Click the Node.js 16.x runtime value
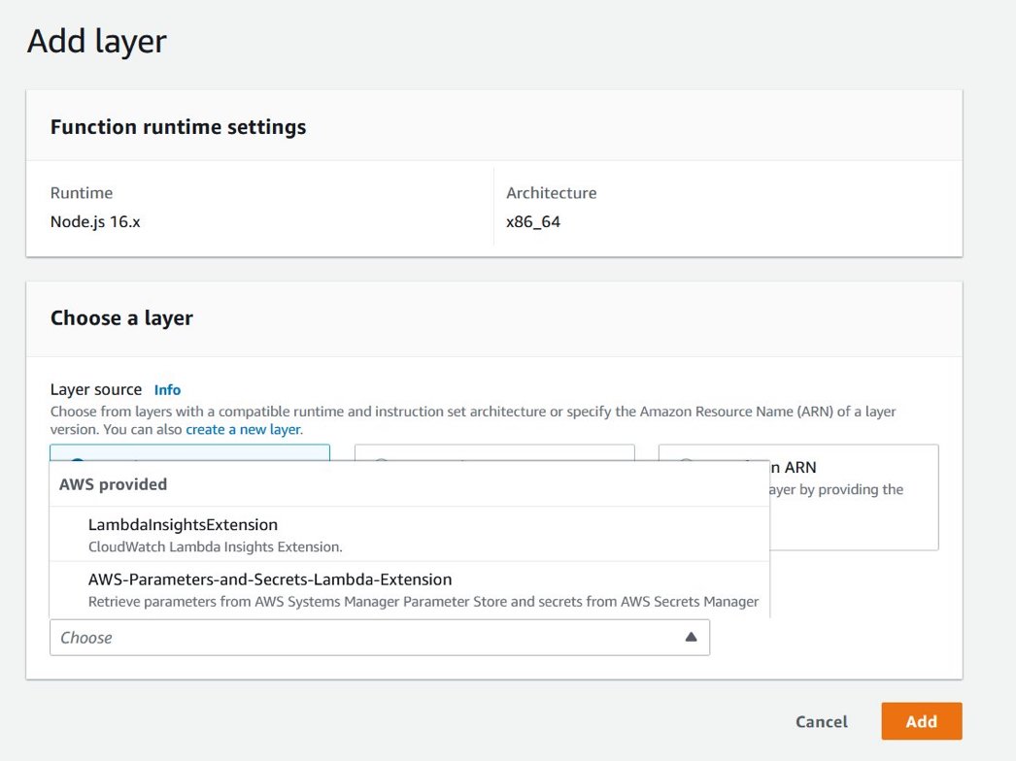This screenshot has width=1016, height=761. coord(95,221)
